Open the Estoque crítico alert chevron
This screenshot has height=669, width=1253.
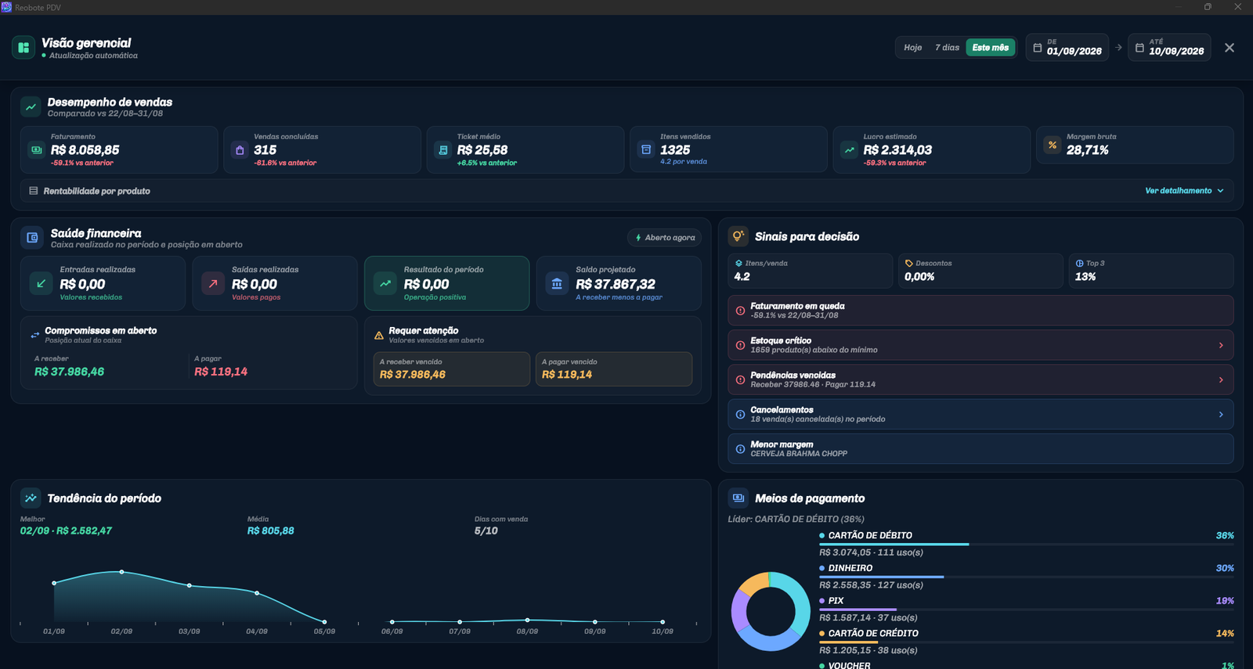coord(1221,345)
